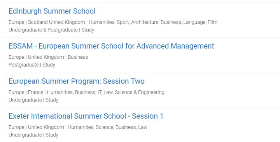Viewport: 280px width, 142px height.
Task: Click 'Study' text under Exeter listing
Action: [52, 135]
